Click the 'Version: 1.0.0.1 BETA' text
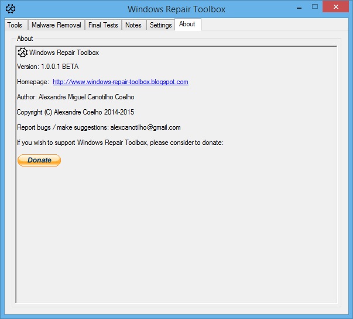Image resolution: width=353 pixels, height=319 pixels. (48, 67)
